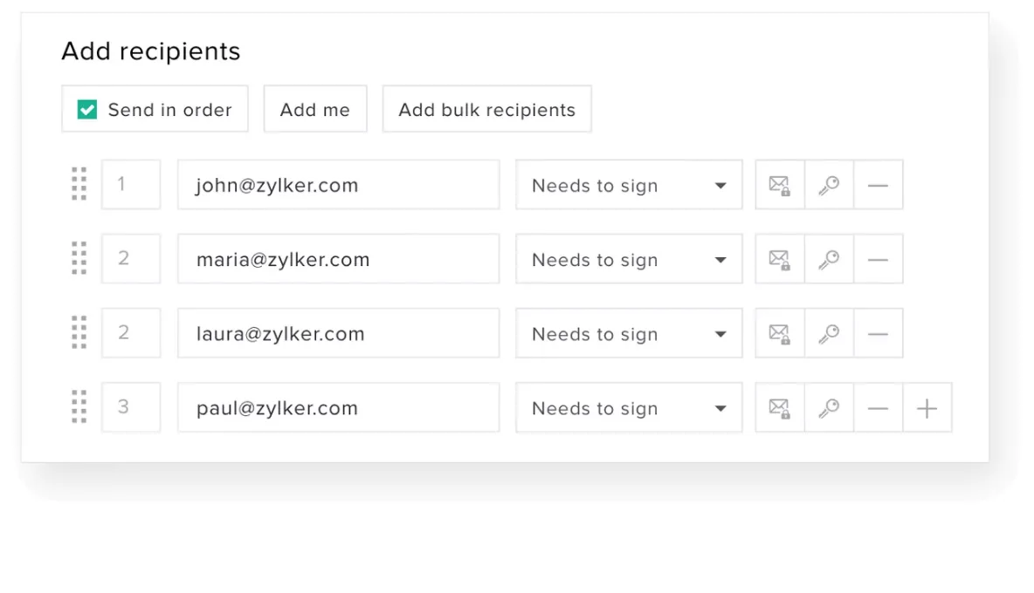This screenshot has width=1034, height=593.
Task: Grab the drag handle for maria@zylker.com row
Action: click(x=79, y=259)
